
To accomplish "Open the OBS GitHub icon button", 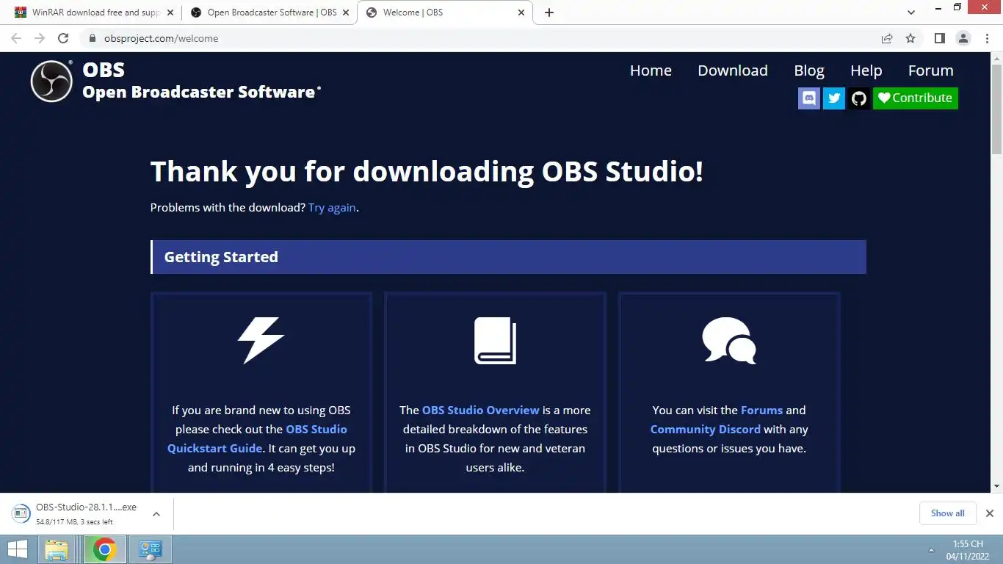I will click(859, 98).
